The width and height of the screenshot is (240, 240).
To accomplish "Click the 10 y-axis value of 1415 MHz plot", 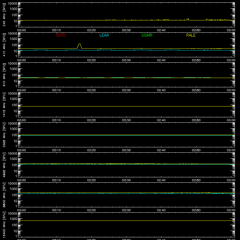I will pyautogui.click(x=15, y=111).
